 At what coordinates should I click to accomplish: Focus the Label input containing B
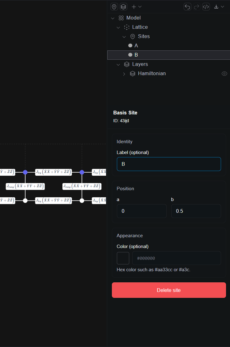[x=169, y=164]
